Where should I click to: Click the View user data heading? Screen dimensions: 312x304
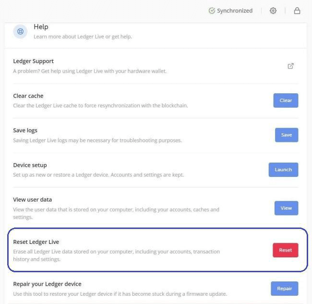tap(32, 200)
